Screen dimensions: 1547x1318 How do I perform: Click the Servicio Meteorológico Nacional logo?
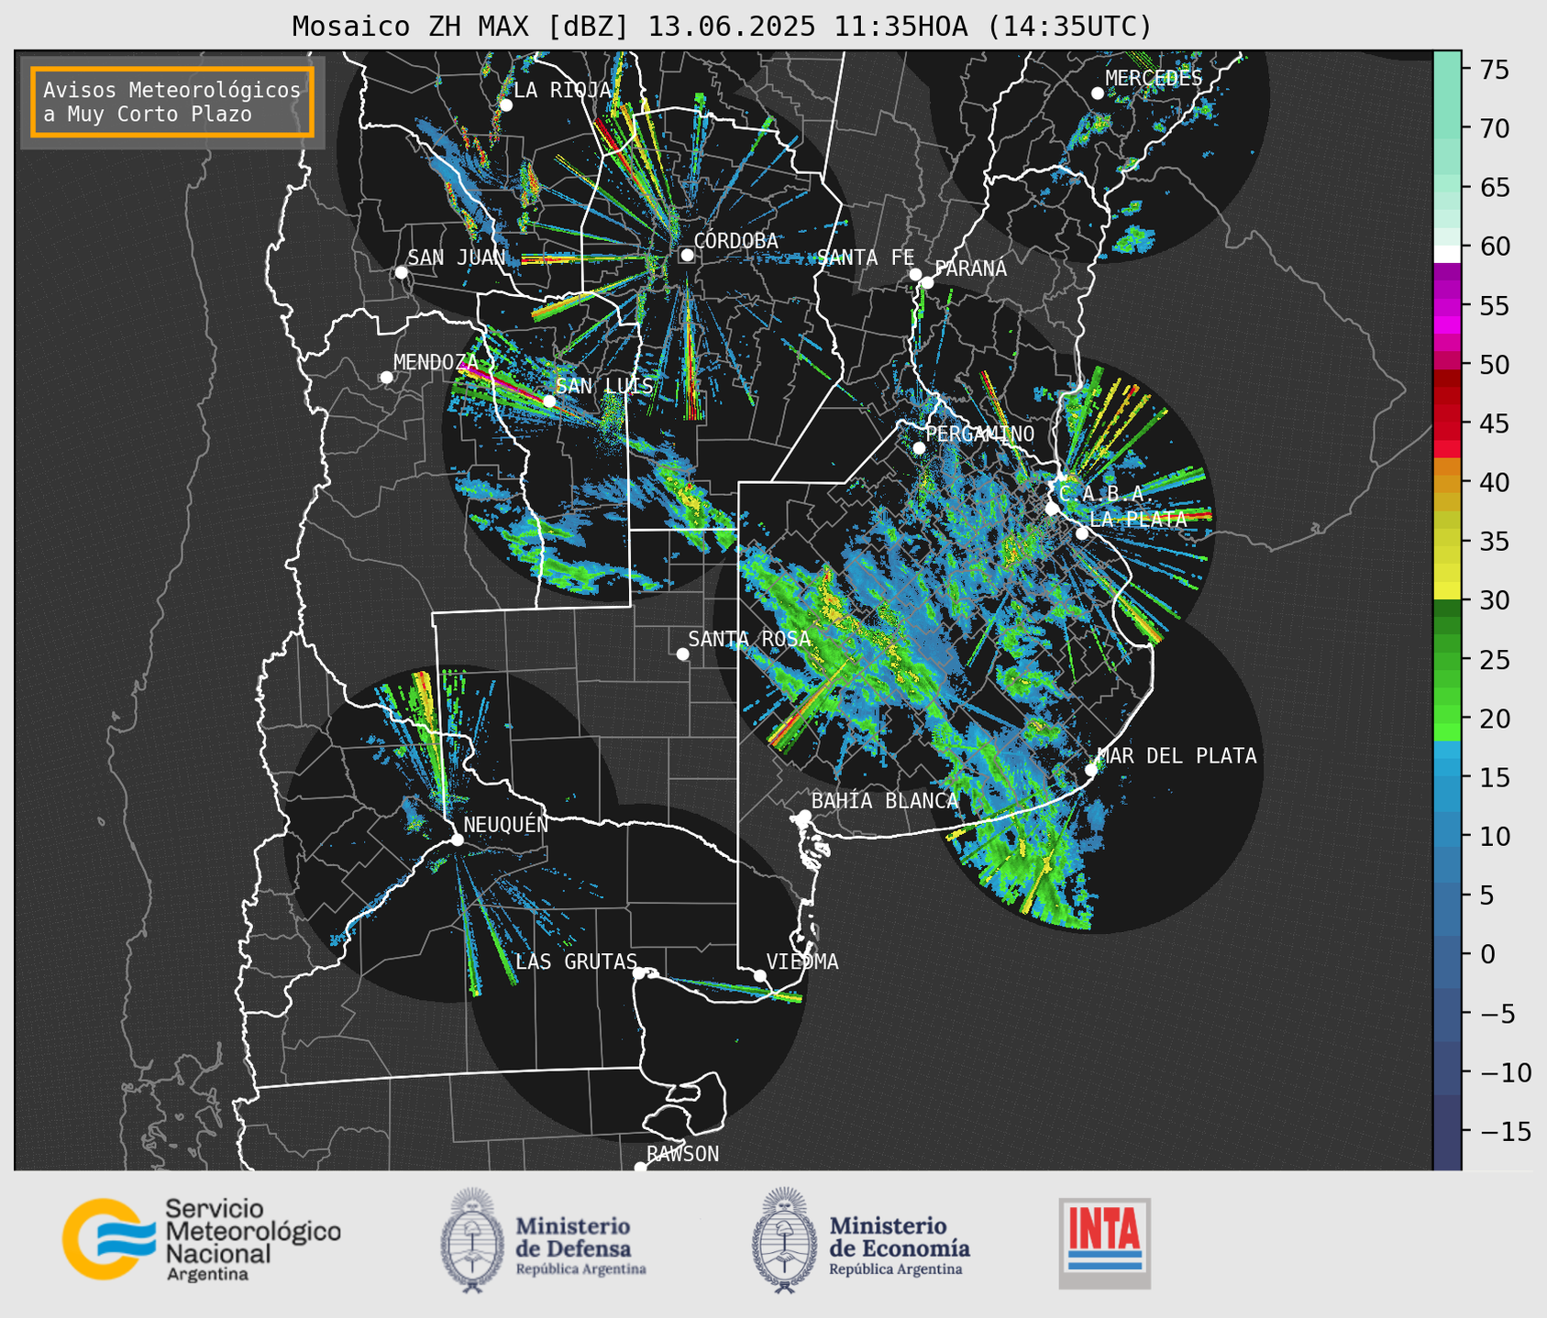pyautogui.click(x=202, y=1239)
